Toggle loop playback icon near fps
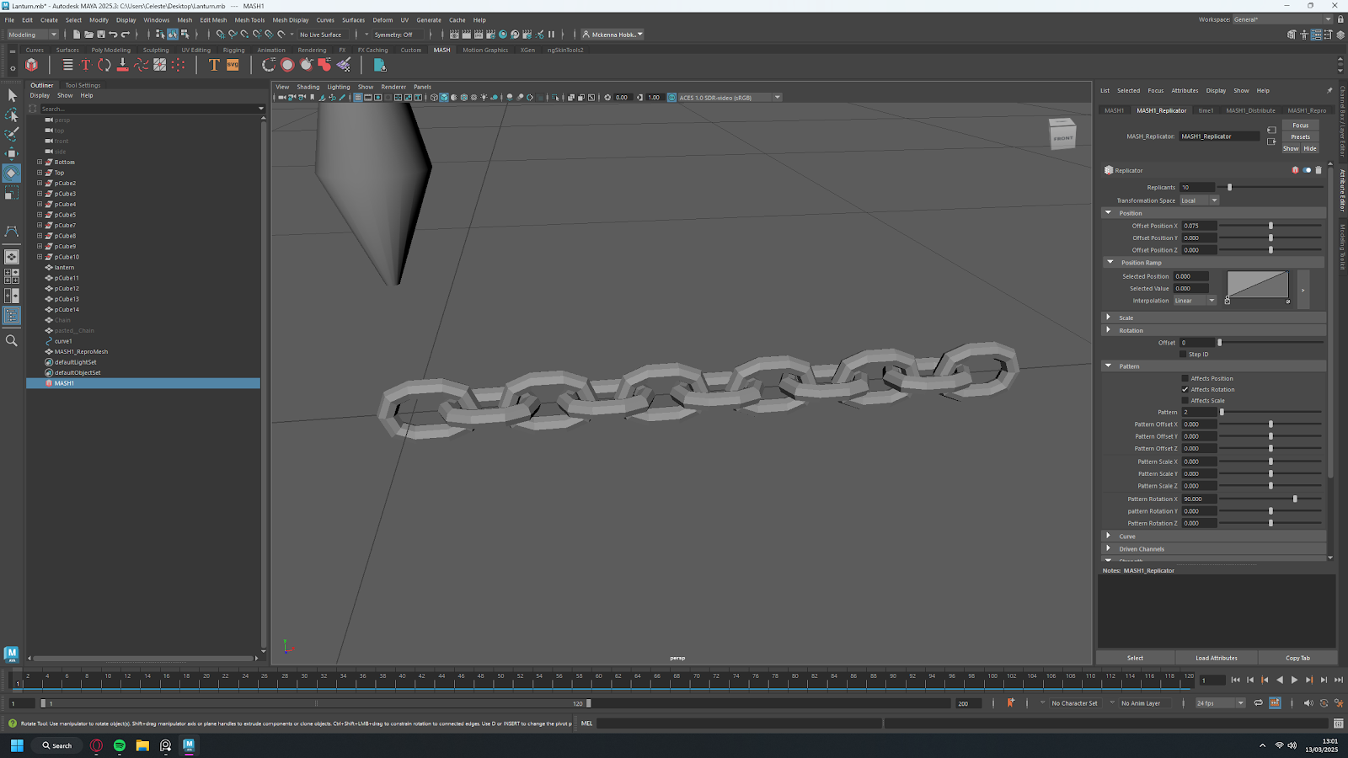The width and height of the screenshot is (1348, 758). click(1258, 703)
